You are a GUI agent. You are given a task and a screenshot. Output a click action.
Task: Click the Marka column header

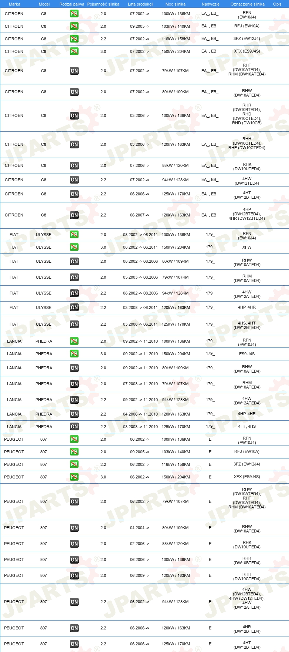click(x=14, y=4)
